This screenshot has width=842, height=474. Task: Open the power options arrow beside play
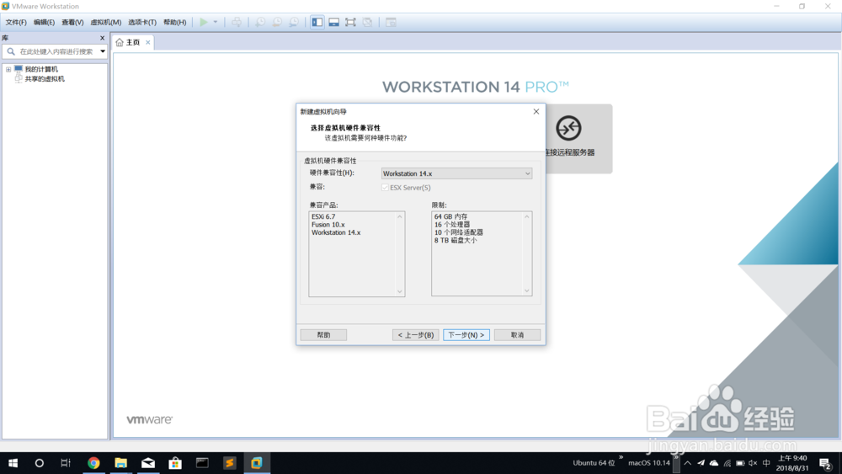pos(216,22)
